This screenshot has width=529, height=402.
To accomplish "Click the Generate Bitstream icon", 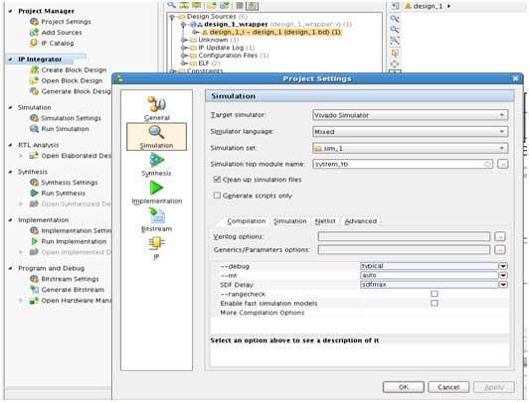I will coord(34,290).
